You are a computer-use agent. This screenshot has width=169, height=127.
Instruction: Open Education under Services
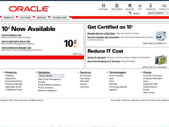pyautogui.click(x=84, y=81)
